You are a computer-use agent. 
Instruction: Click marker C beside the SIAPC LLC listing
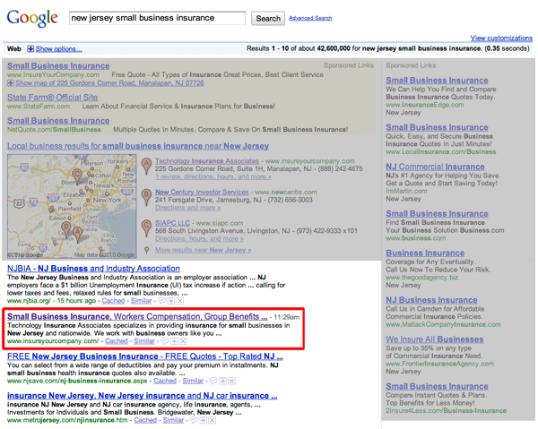(146, 228)
